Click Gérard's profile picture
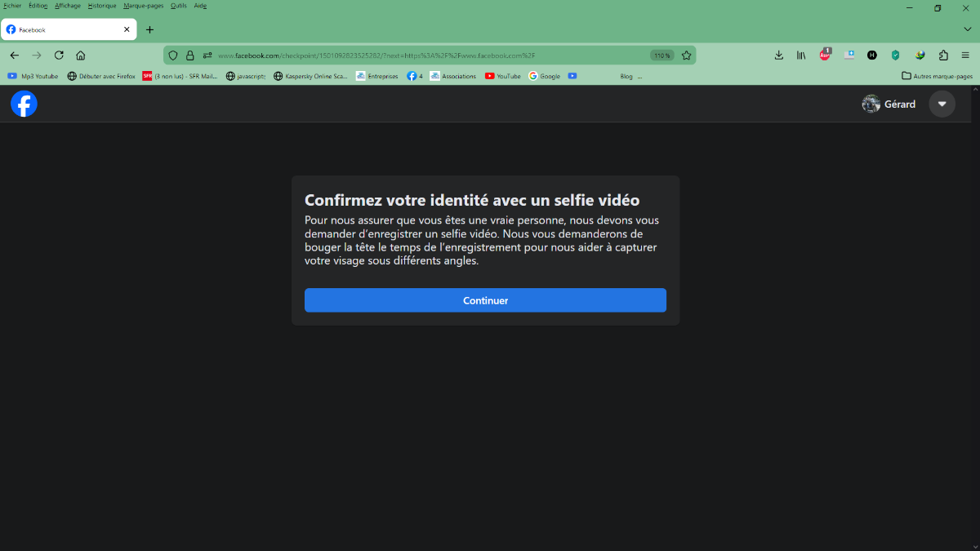980x551 pixels. coord(871,104)
